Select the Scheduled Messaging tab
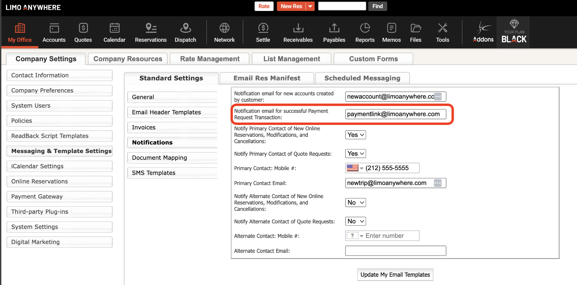Screen dimensions: 577x285 point(362,78)
